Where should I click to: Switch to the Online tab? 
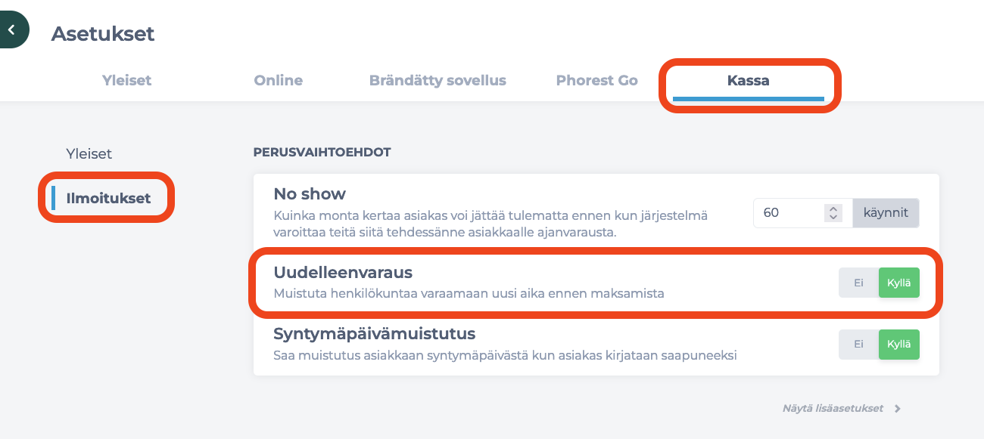pos(278,80)
